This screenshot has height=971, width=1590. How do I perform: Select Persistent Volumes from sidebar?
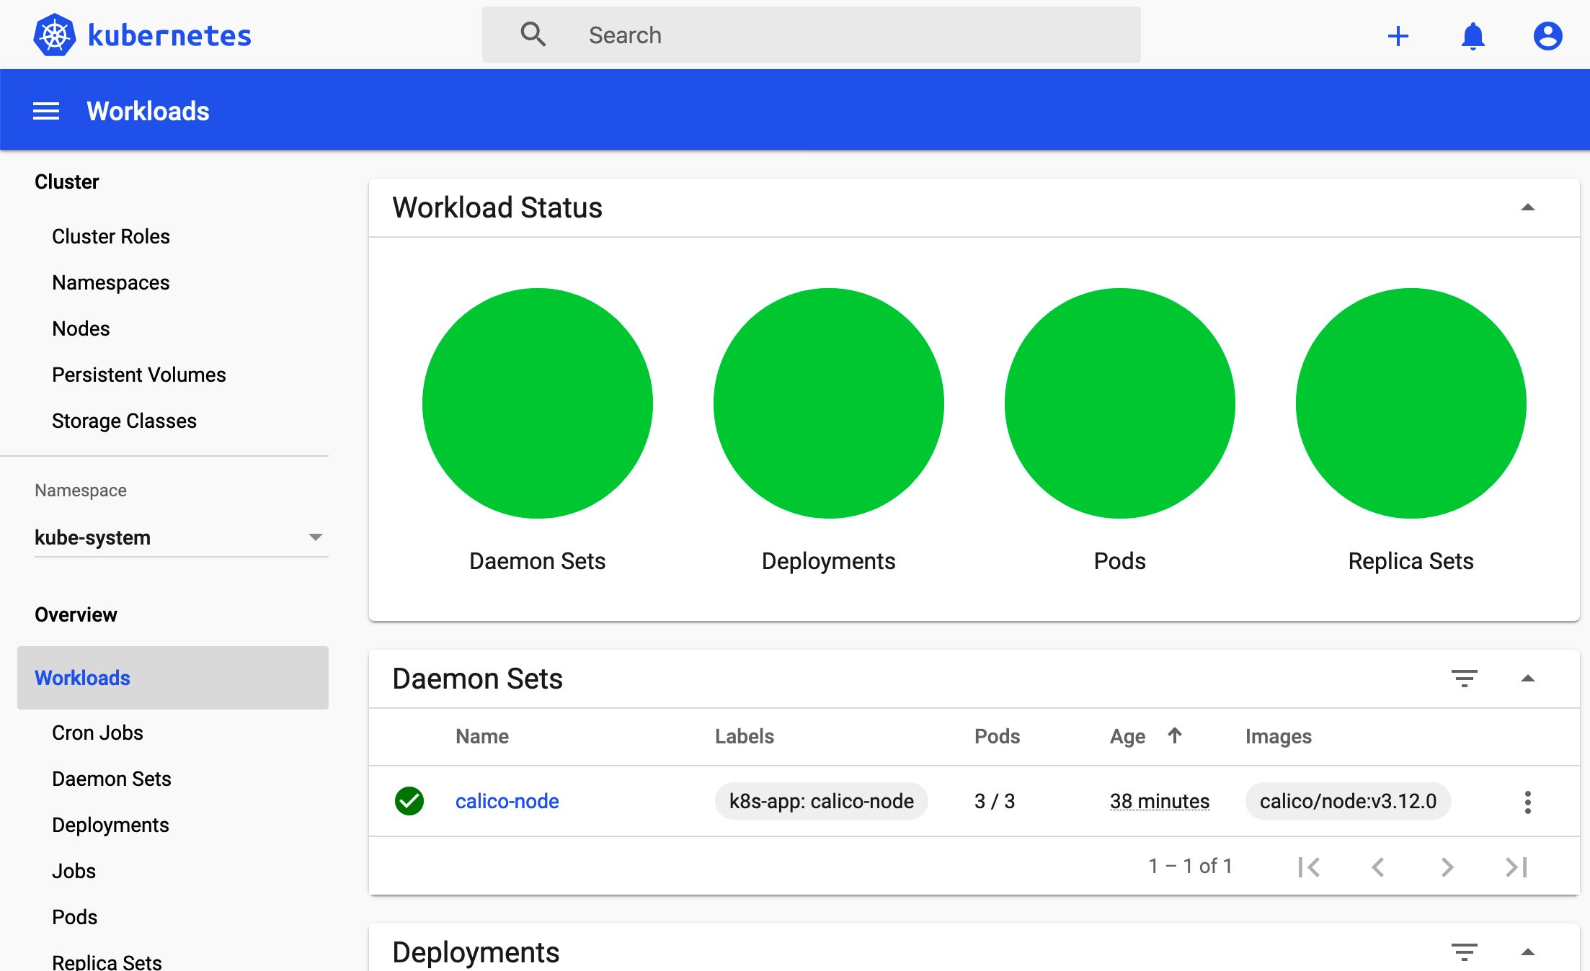click(140, 374)
